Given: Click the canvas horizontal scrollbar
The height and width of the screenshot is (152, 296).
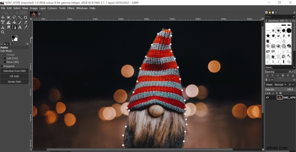Looking at the screenshot, I should tap(139, 149).
